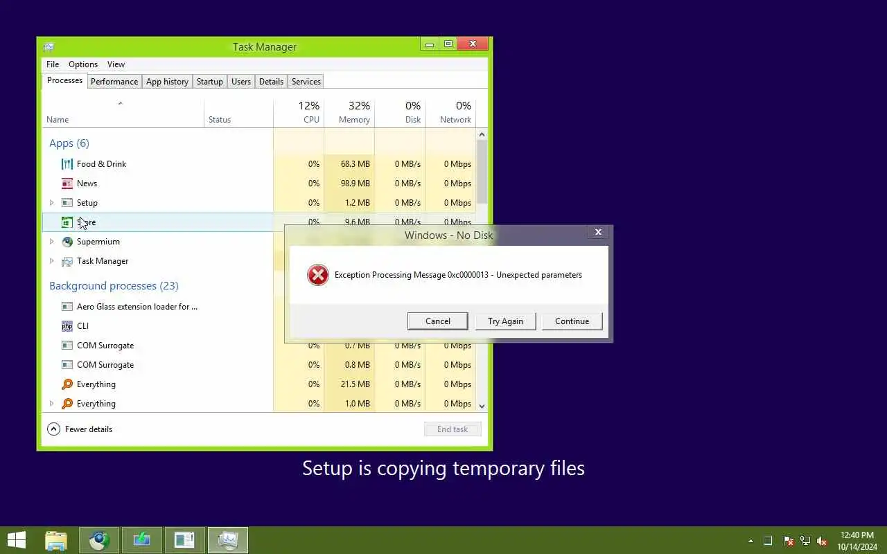Screen dimensions: 887x554
Task: Click the Background processes (23) heading
Action: (x=114, y=286)
